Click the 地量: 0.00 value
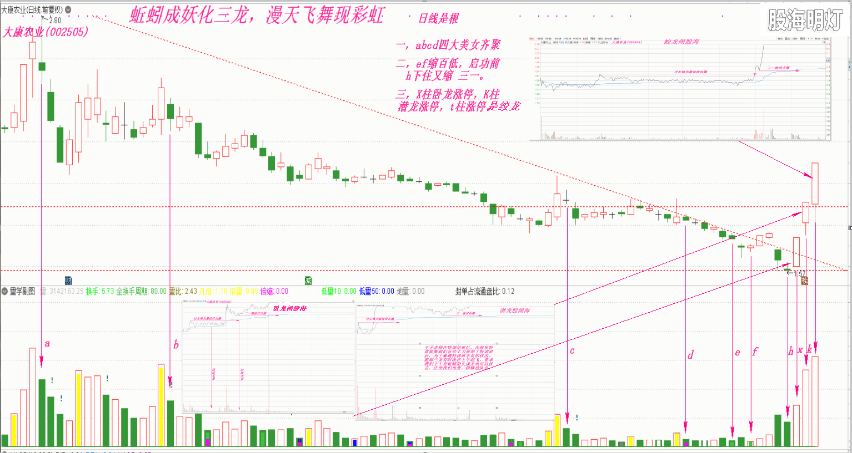852x453 pixels. (x=410, y=291)
